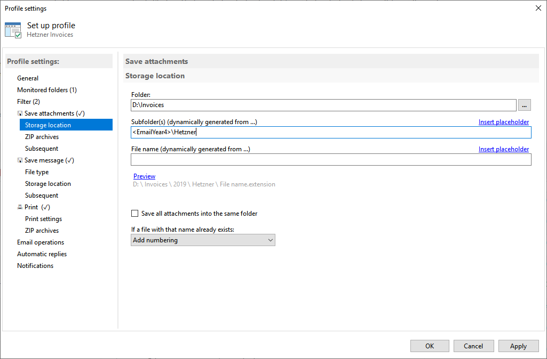The height and width of the screenshot is (359, 547).
Task: Click Insert placeholder link for Subfolder(s)
Action: pos(503,122)
